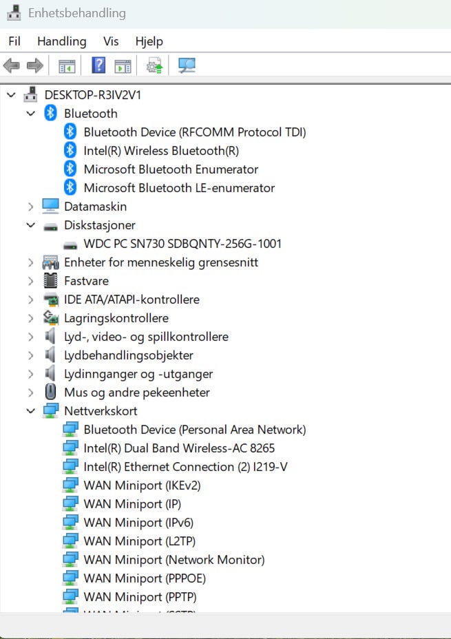Click the DESKTOP-R3IV2V1 computer icon
Image resolution: width=451 pixels, height=639 pixels.
click(30, 95)
